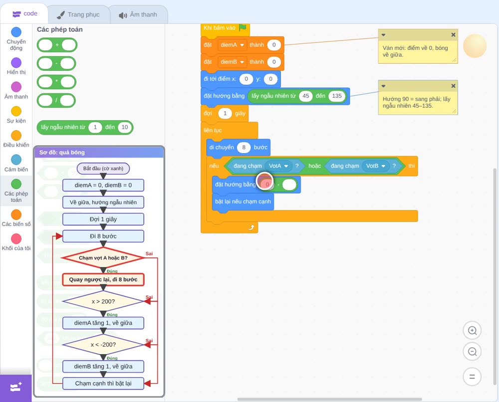Click the wait seconds input field
The height and width of the screenshot is (402, 499).
(225, 114)
